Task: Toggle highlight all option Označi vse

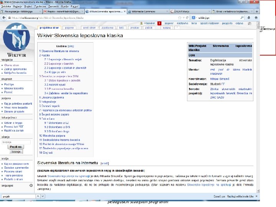Action: tap(219, 196)
